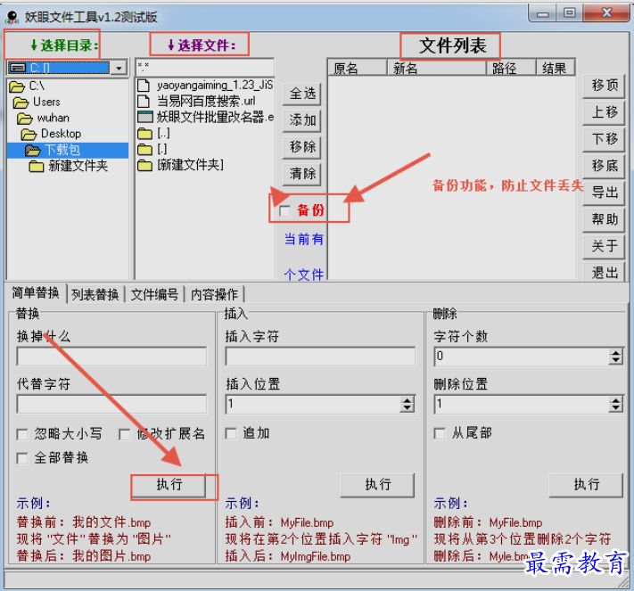Click the 新名 column header
The image size is (634, 591).
coord(437,68)
